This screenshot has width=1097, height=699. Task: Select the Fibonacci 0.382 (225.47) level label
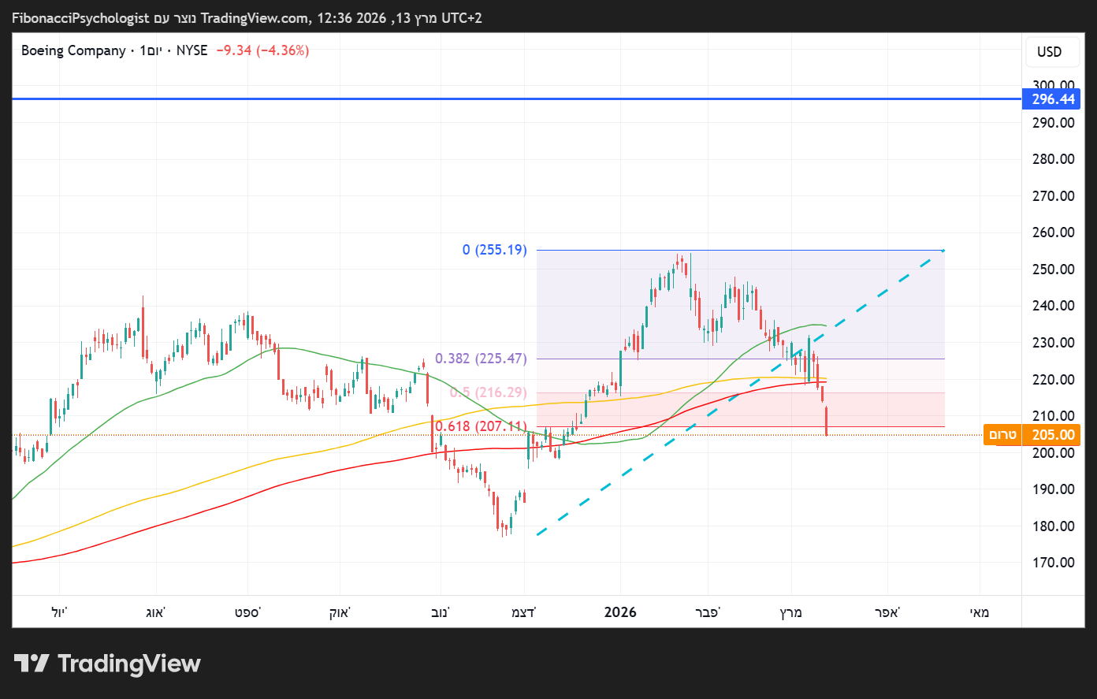[x=481, y=359]
